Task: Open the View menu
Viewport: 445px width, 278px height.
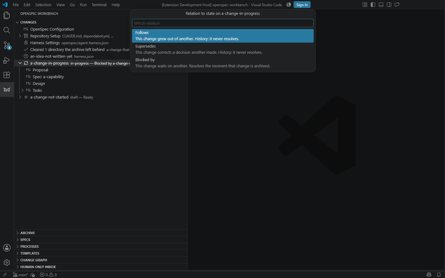Action: click(61, 5)
